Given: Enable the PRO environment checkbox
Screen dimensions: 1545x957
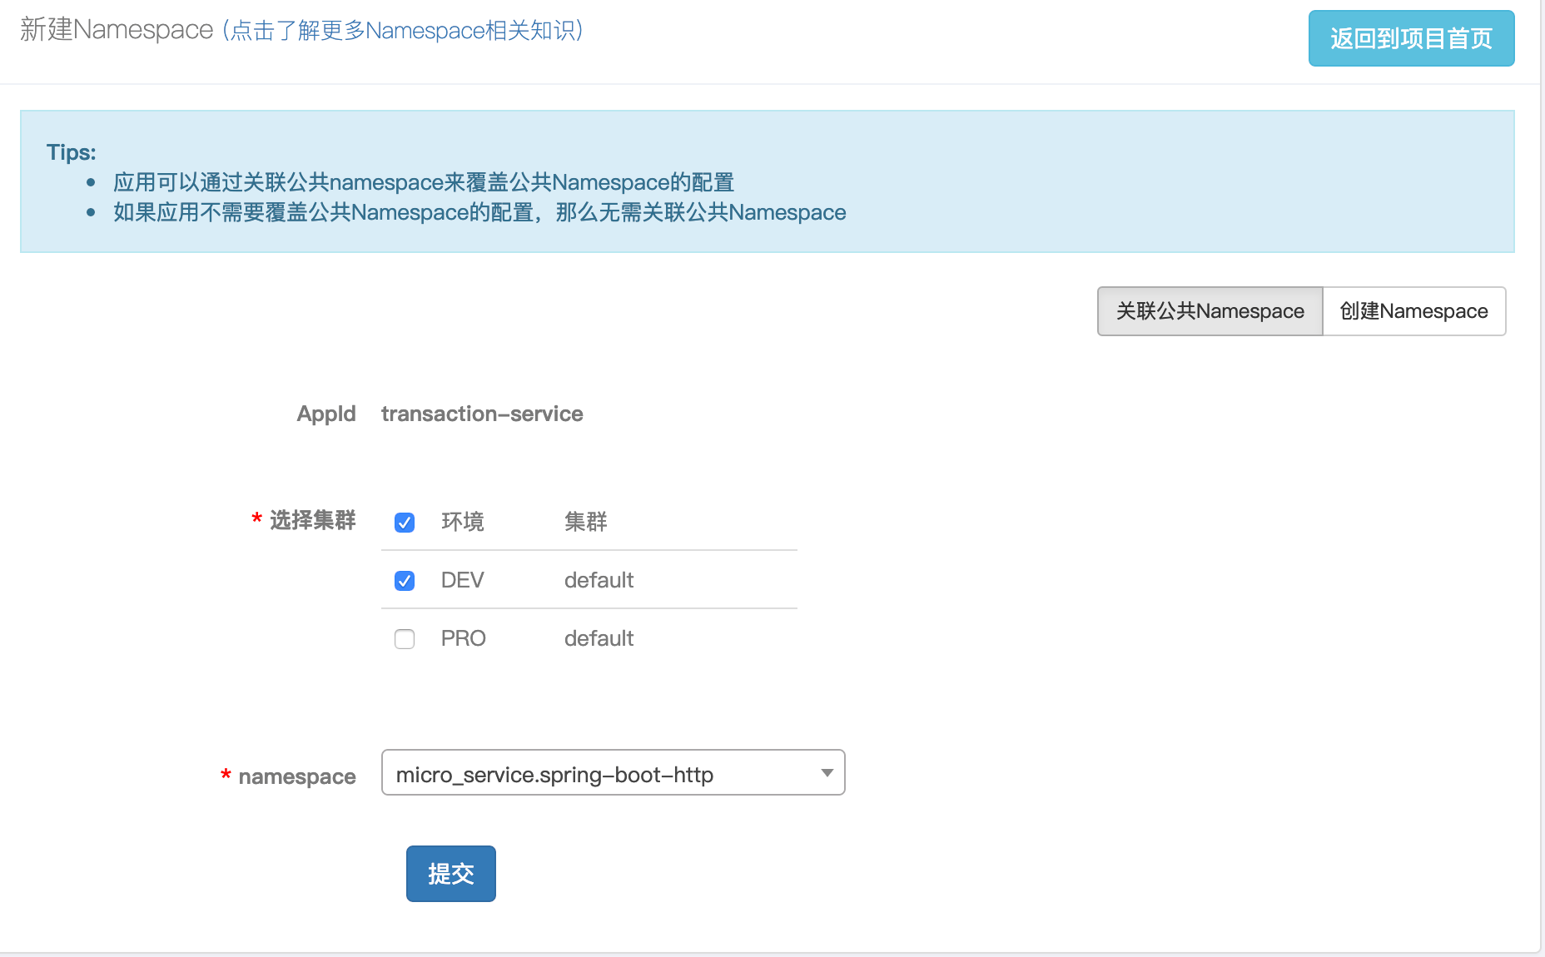Looking at the screenshot, I should pyautogui.click(x=405, y=639).
